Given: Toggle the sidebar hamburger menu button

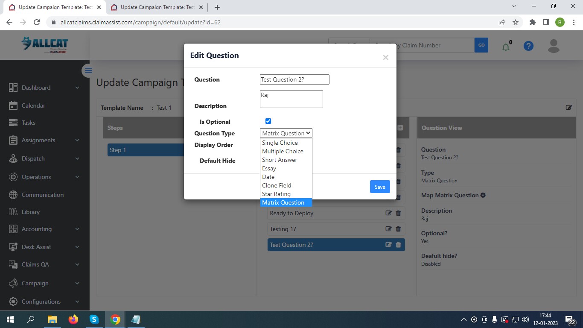Looking at the screenshot, I should coord(88,70).
